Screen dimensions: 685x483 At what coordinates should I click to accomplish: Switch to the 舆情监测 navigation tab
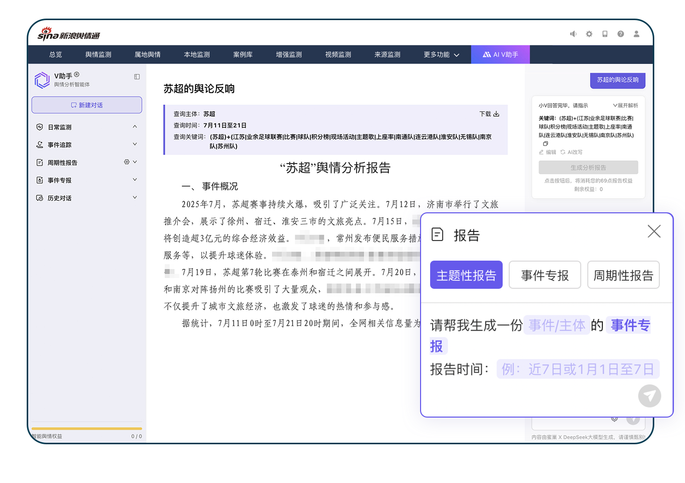(x=98, y=54)
